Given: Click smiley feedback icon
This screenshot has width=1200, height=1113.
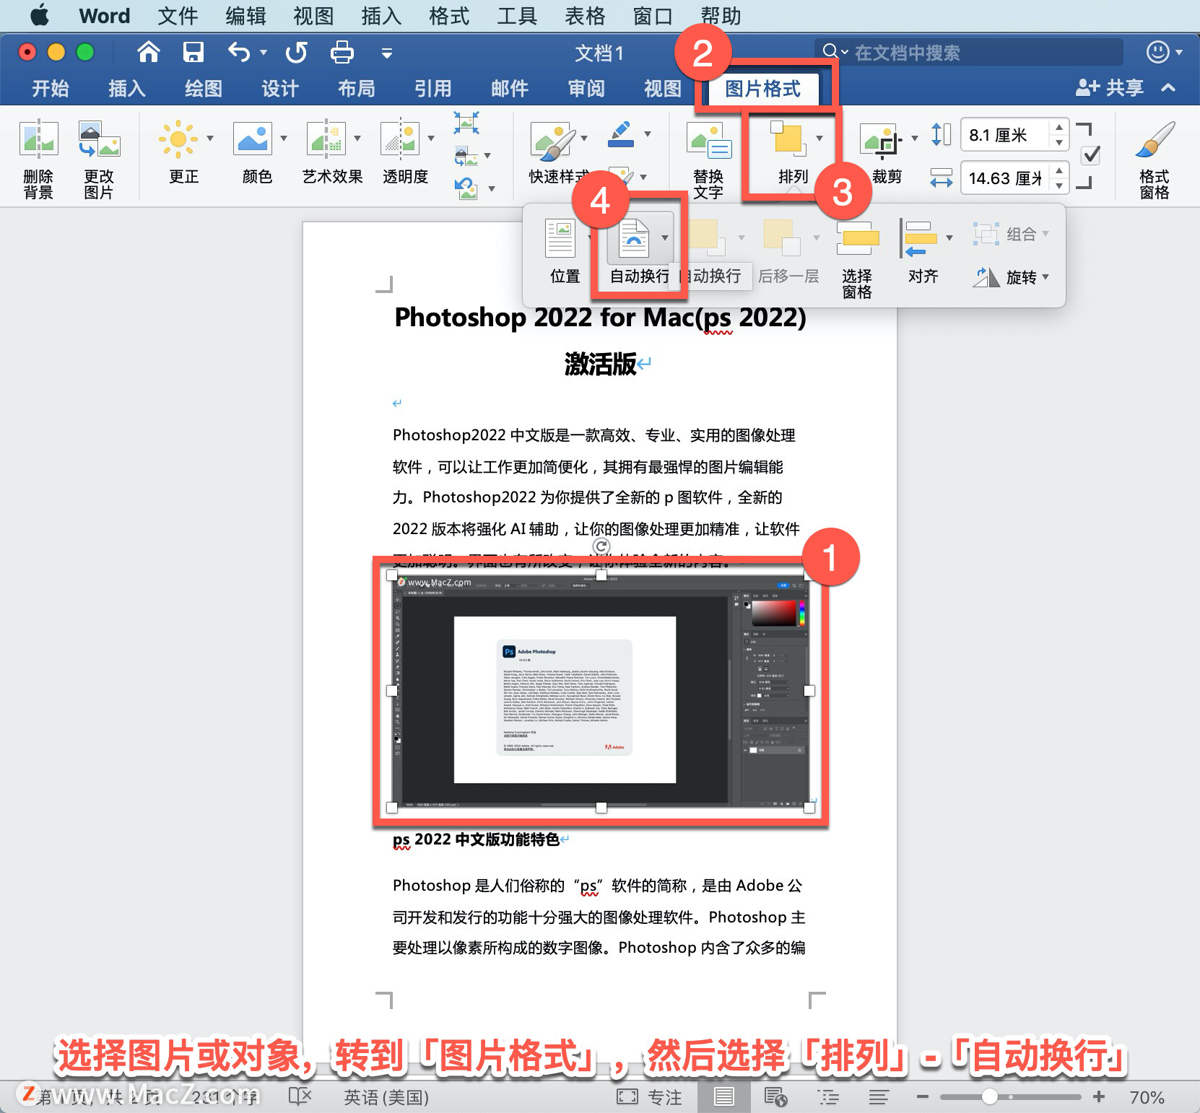Looking at the screenshot, I should [x=1158, y=52].
